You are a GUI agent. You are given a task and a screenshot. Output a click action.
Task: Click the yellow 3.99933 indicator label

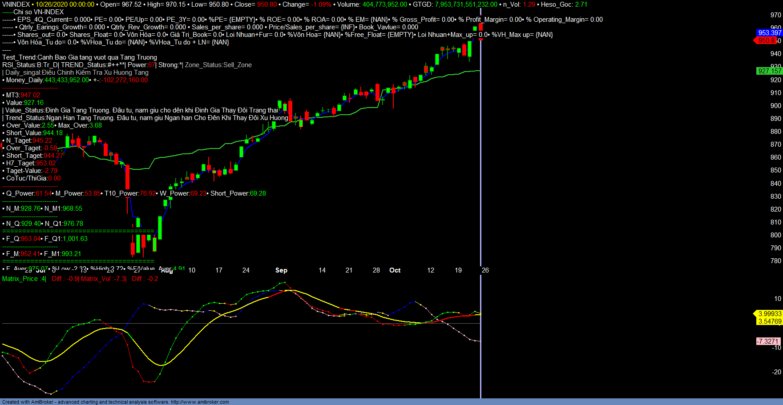(x=769, y=314)
